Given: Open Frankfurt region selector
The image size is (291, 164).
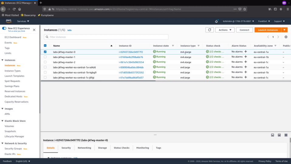Looking at the screenshot, I should pos(264,21).
